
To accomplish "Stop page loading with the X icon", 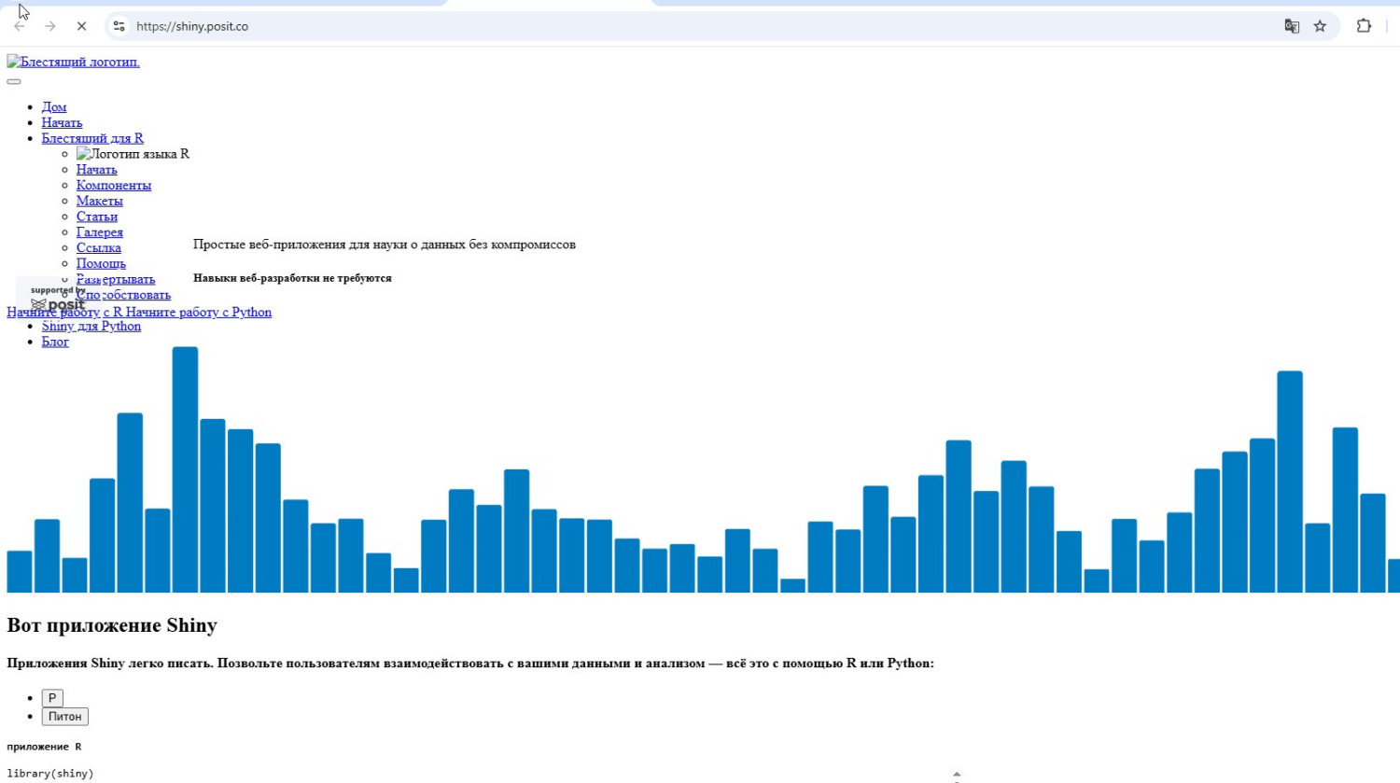I will coord(81,26).
